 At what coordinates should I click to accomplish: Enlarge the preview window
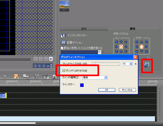pyautogui.click(x=51, y=59)
